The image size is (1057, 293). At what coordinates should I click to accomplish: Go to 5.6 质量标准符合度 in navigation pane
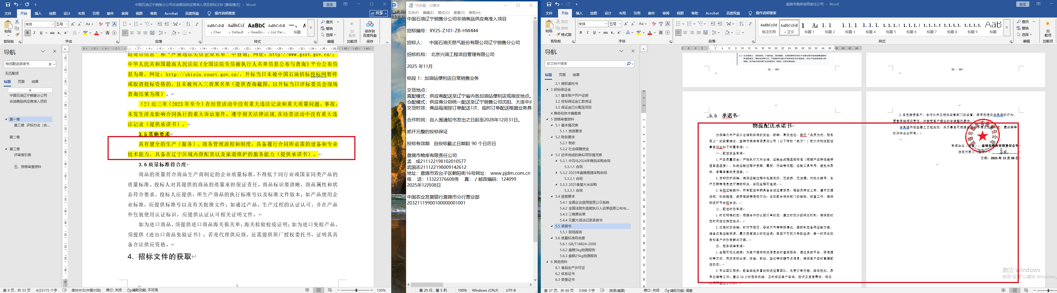(x=570, y=238)
